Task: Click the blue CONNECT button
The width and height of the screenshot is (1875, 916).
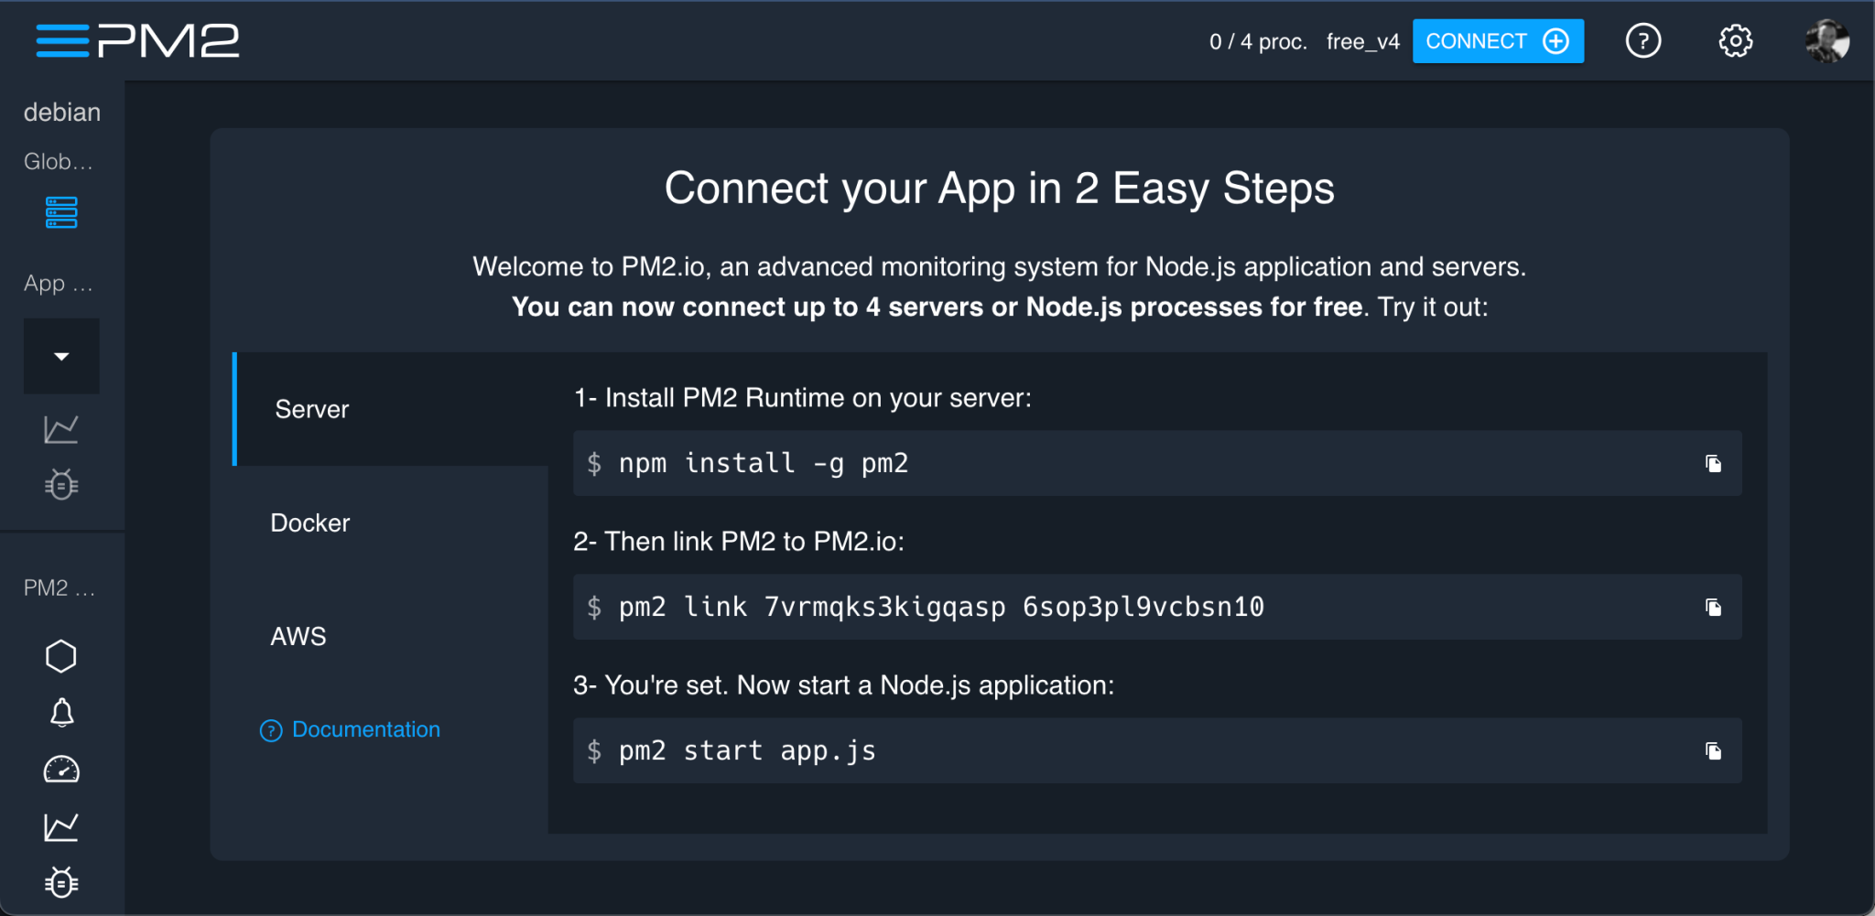Action: [x=1498, y=41]
